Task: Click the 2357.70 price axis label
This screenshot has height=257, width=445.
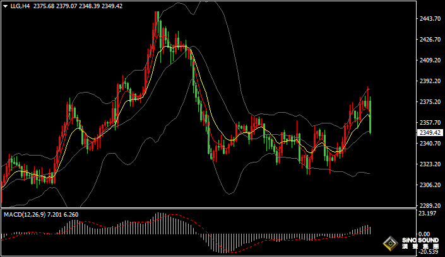Action: pos(430,123)
